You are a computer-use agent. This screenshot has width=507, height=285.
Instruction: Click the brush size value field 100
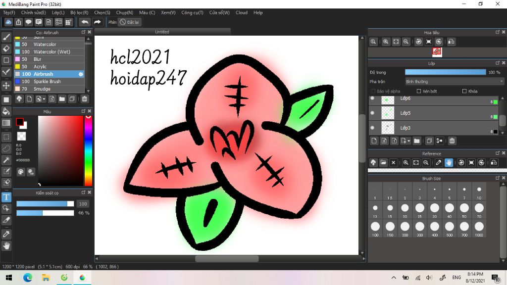[83, 204]
